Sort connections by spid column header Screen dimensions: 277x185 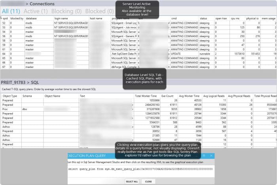[6, 18]
